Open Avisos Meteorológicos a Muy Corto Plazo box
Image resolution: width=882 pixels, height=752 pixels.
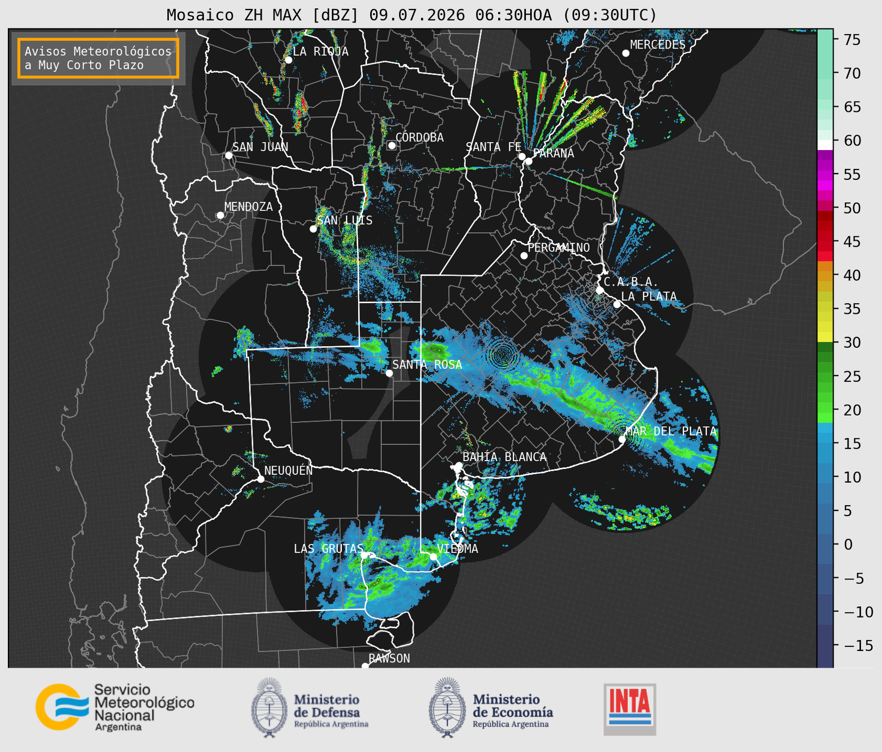point(98,58)
